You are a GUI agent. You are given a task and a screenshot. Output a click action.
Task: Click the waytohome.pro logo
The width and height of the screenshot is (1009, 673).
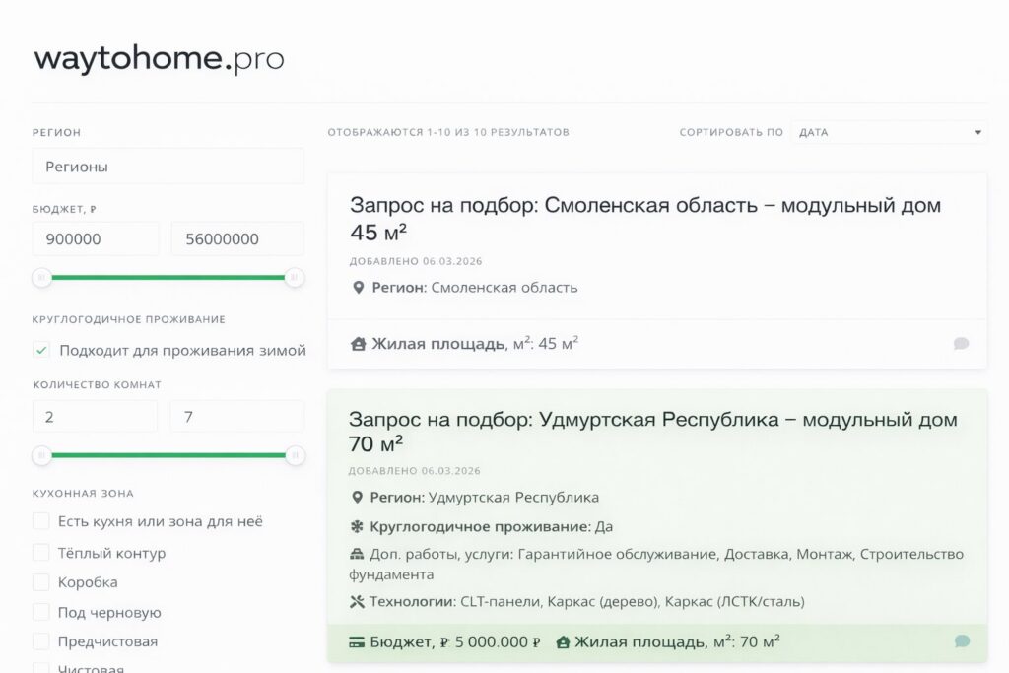pos(159,59)
